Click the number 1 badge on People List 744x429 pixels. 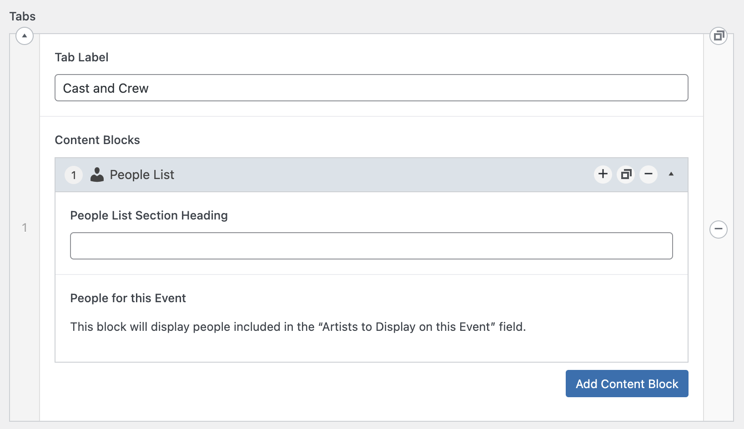pos(74,175)
